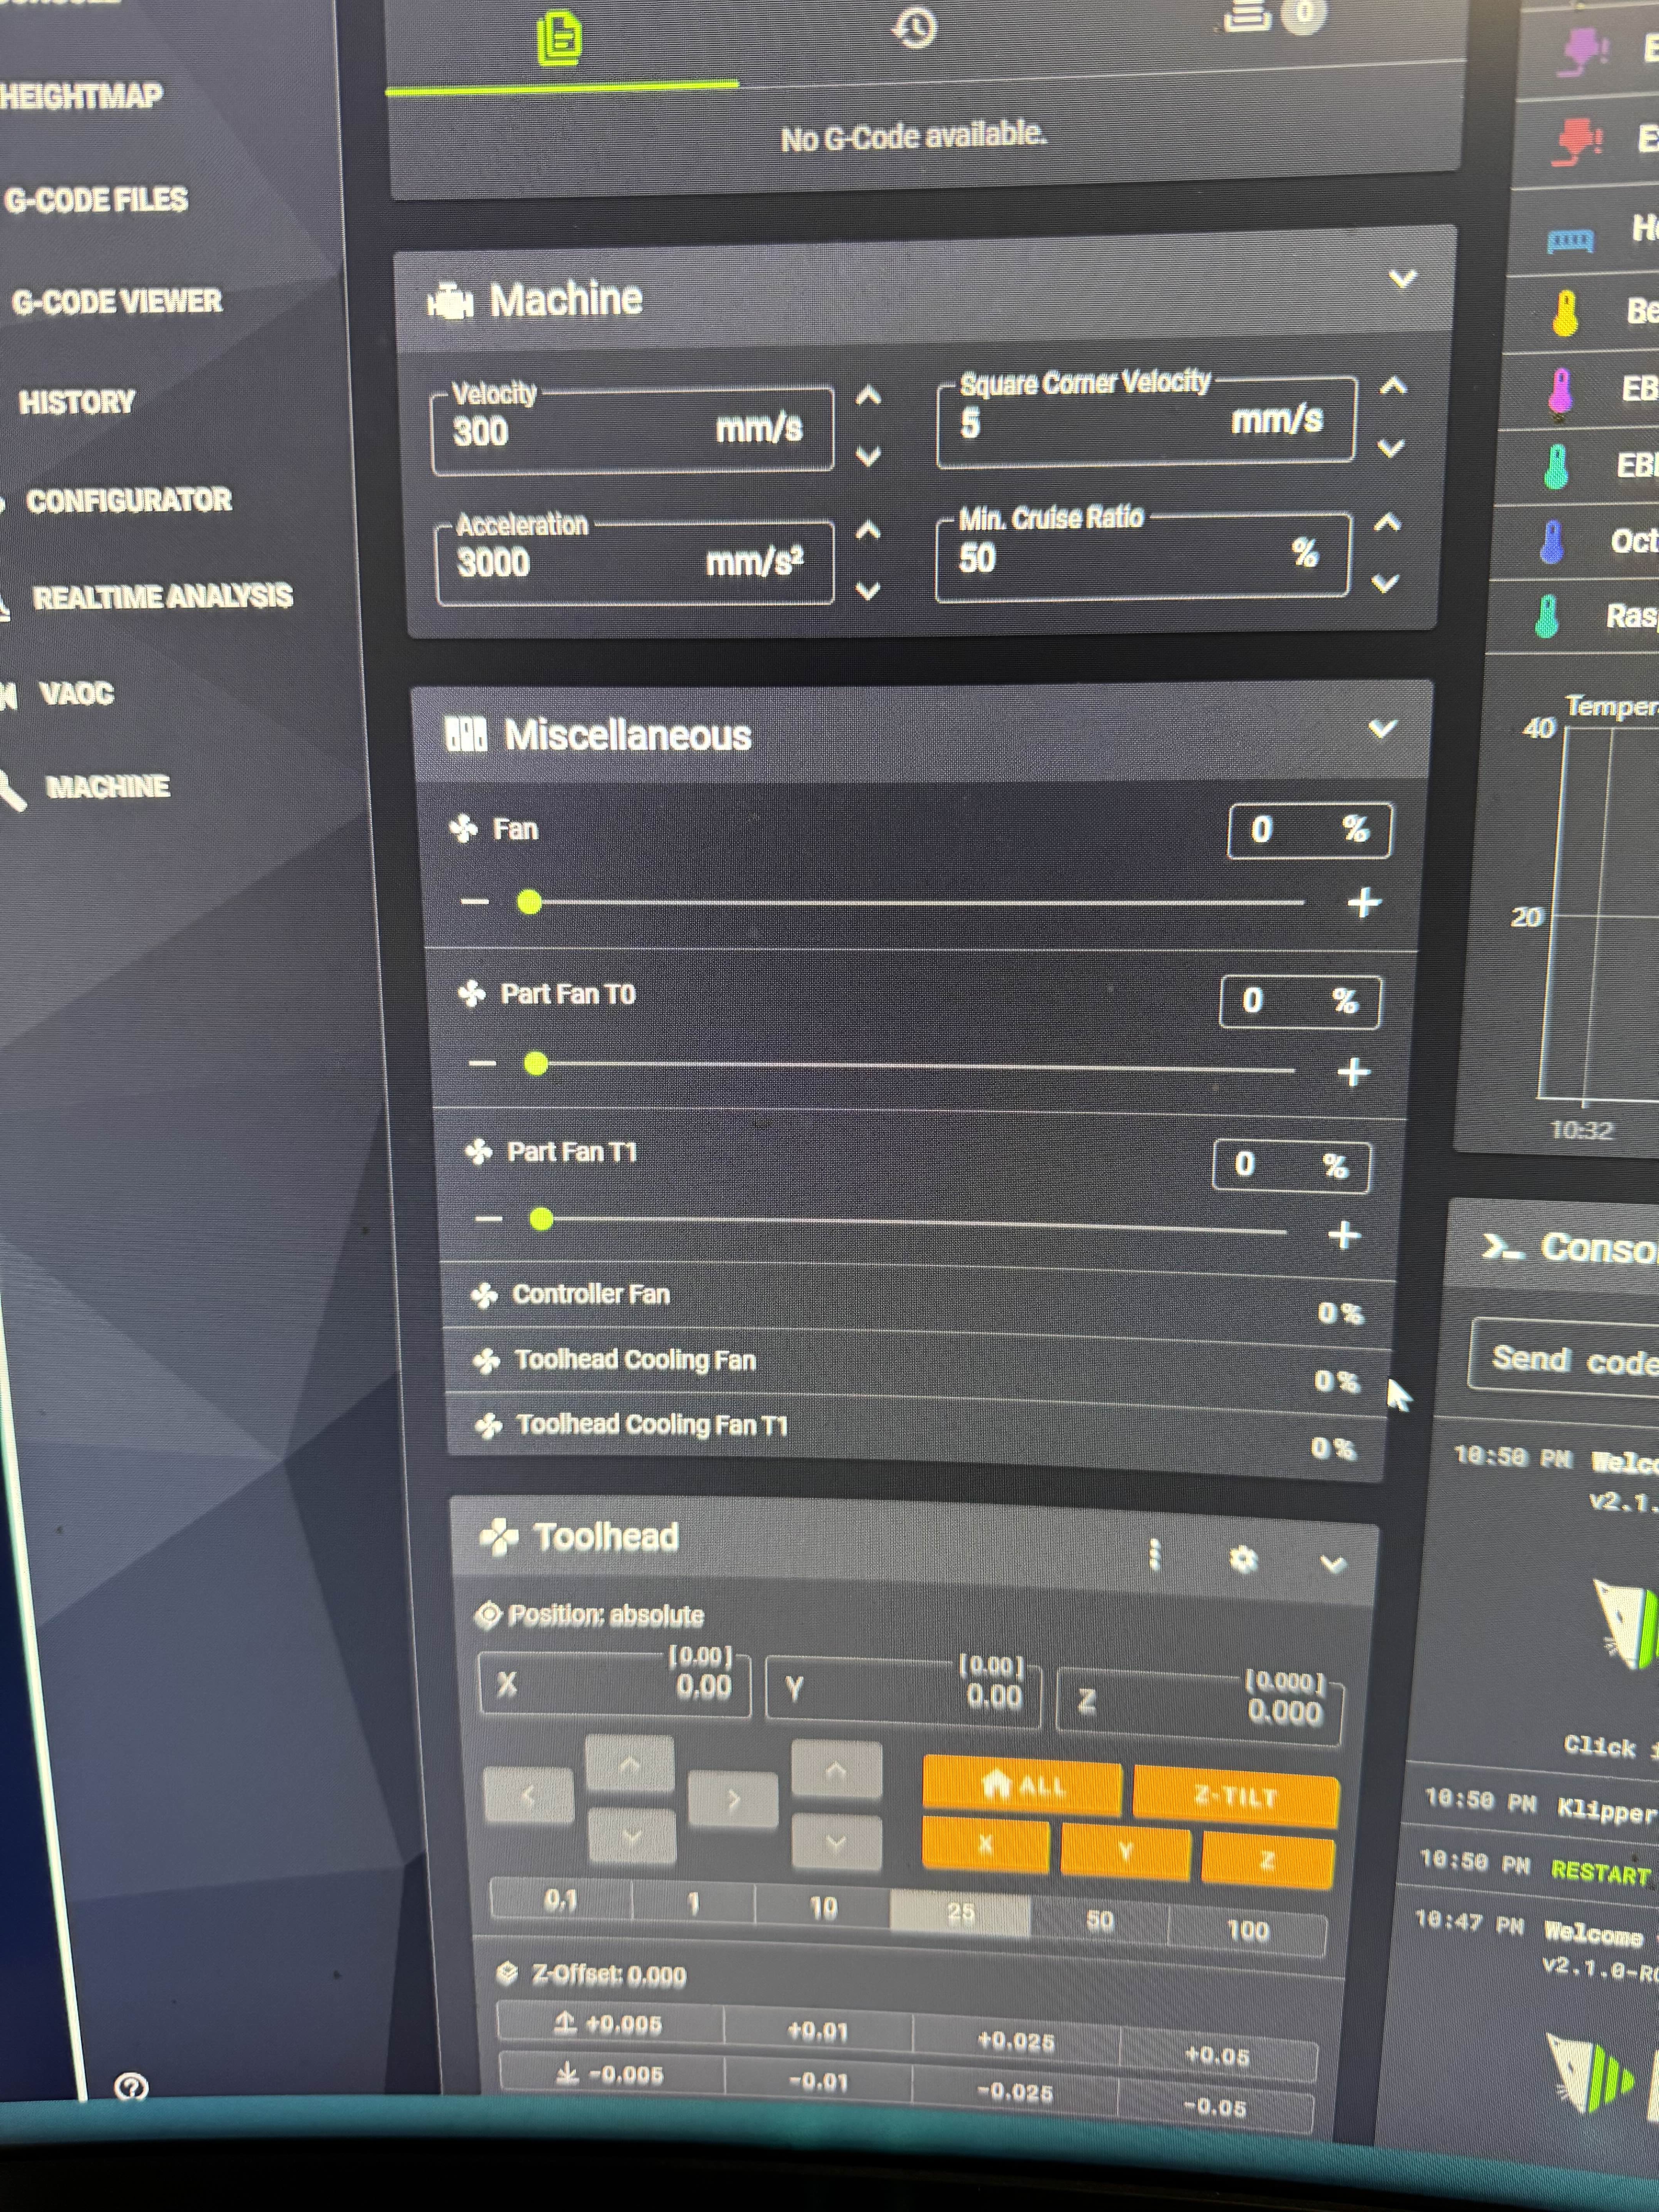1659x2212 pixels.
Task: Open the G-code file tab icon
Action: point(559,38)
